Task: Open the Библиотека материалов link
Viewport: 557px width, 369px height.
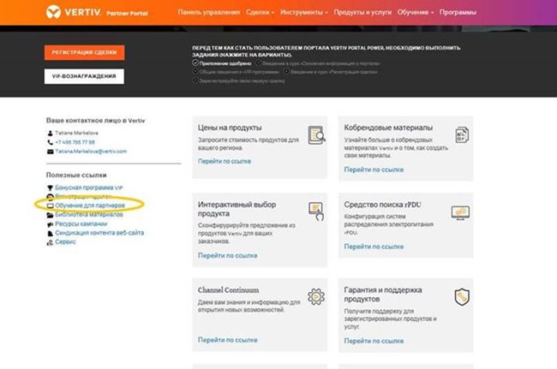Action: click(x=89, y=215)
